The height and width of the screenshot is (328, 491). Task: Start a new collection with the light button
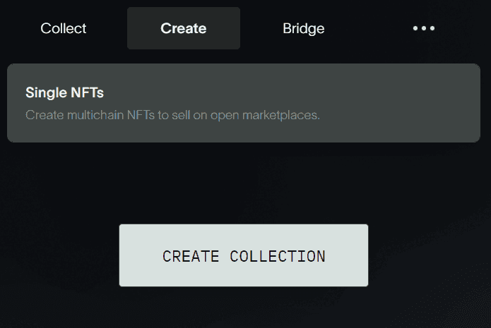(244, 255)
